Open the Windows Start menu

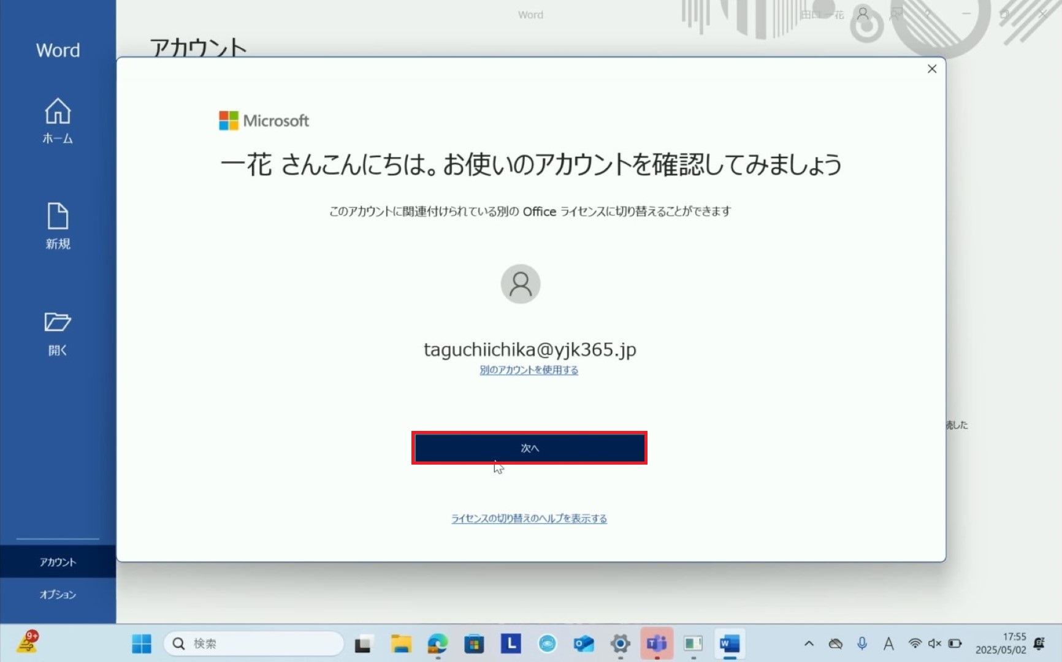point(142,644)
